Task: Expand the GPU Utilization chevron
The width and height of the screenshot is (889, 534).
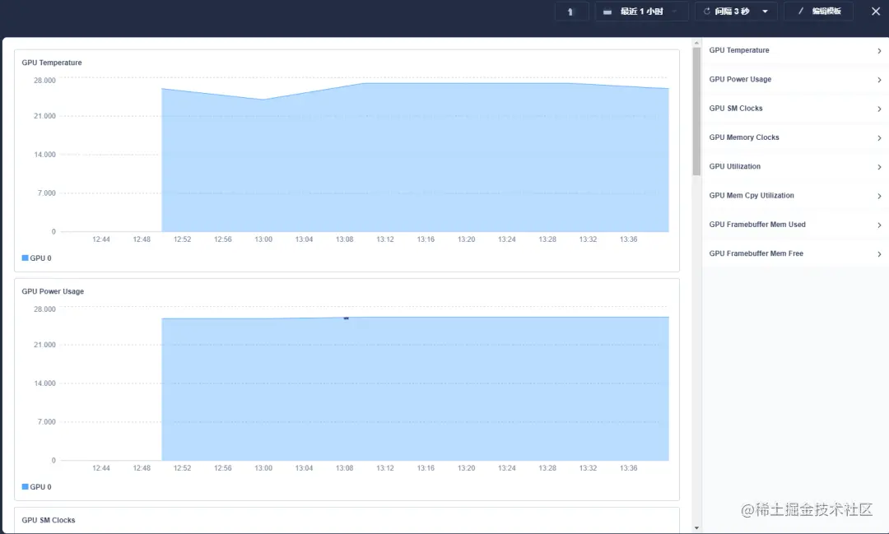Action: coord(879,167)
